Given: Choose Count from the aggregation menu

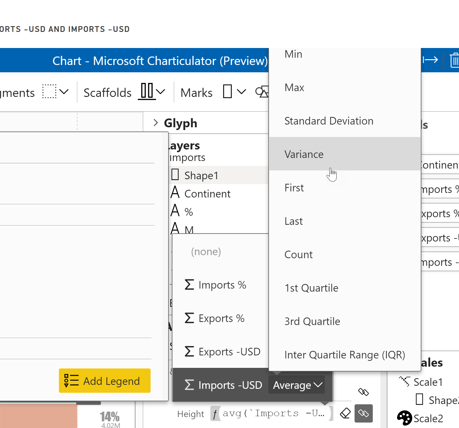Looking at the screenshot, I should click(298, 255).
